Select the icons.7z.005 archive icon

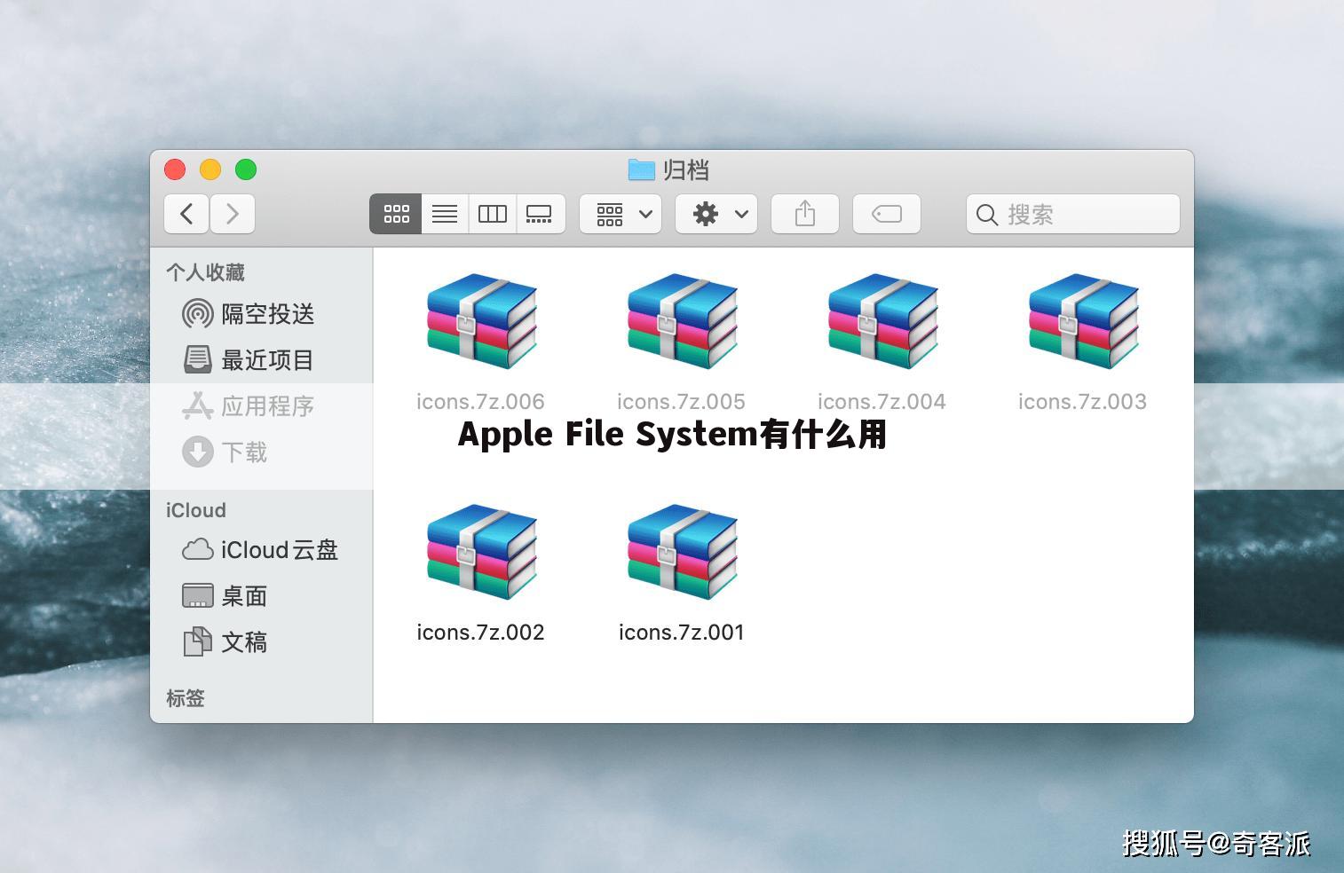[682, 321]
